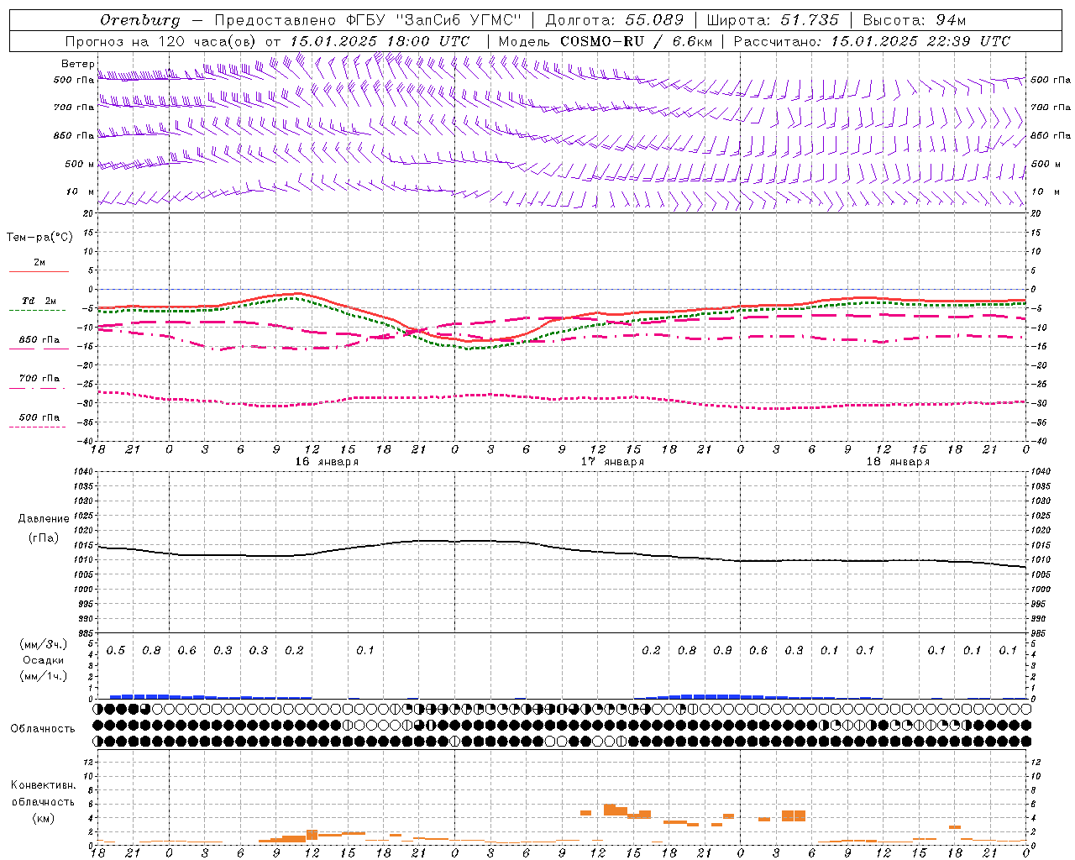Click the '(мм/1ч.)' precipitation unit label
This screenshot has height=860, width=1075.
point(44,676)
